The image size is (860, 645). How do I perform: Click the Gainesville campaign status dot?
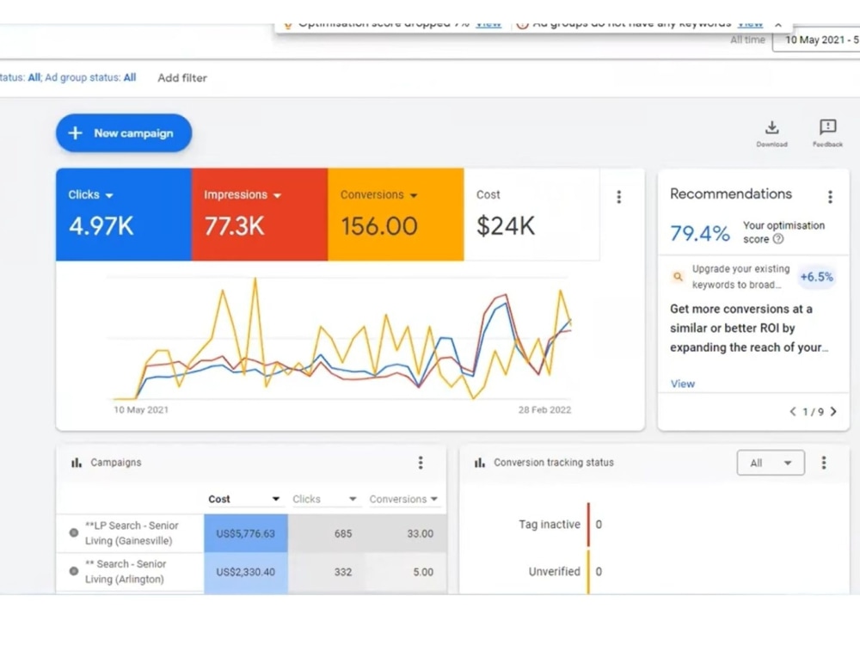click(x=73, y=532)
